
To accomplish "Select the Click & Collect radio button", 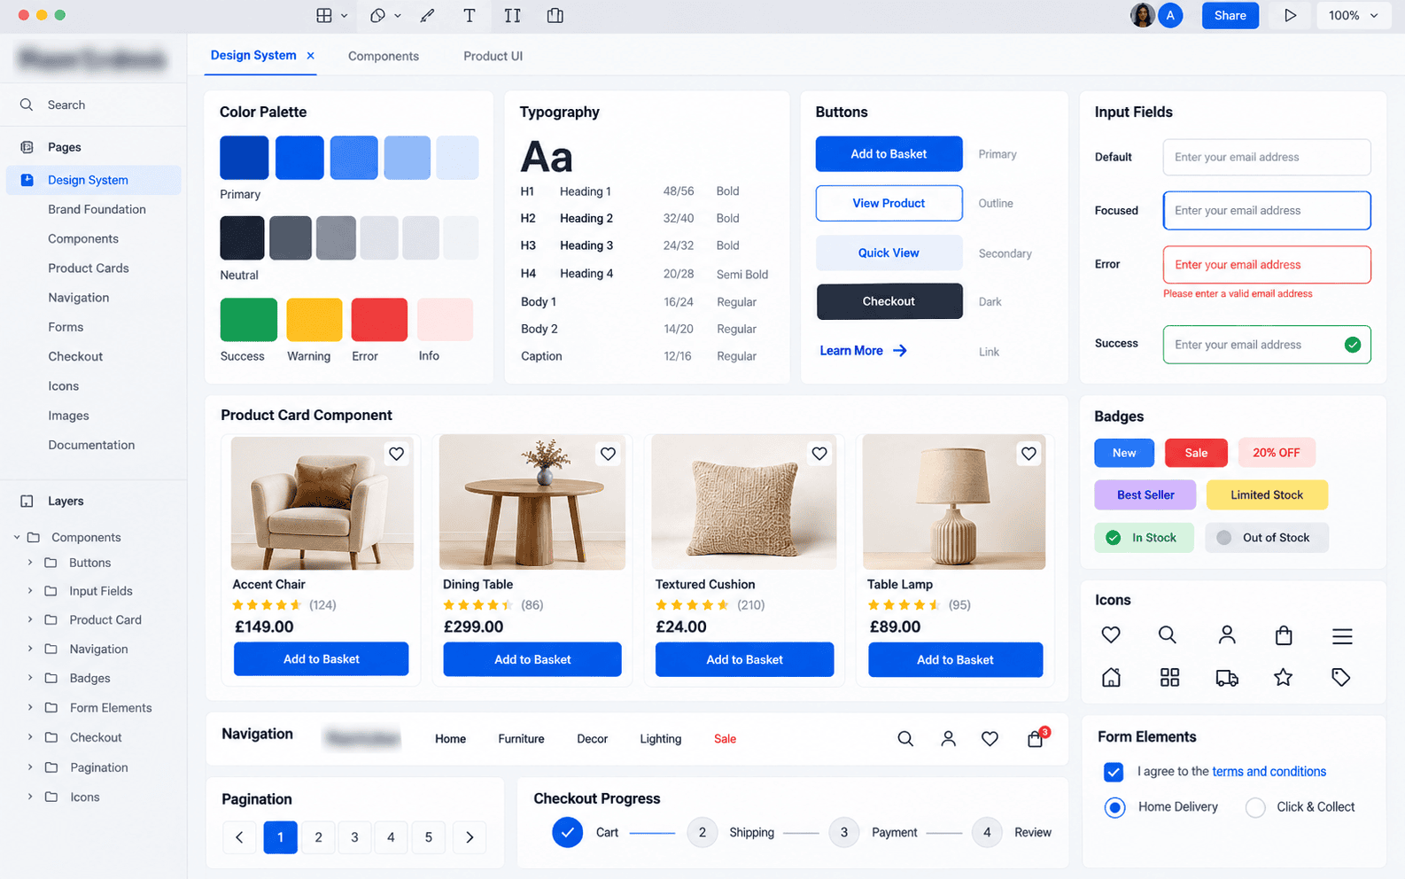I will pos(1255,807).
